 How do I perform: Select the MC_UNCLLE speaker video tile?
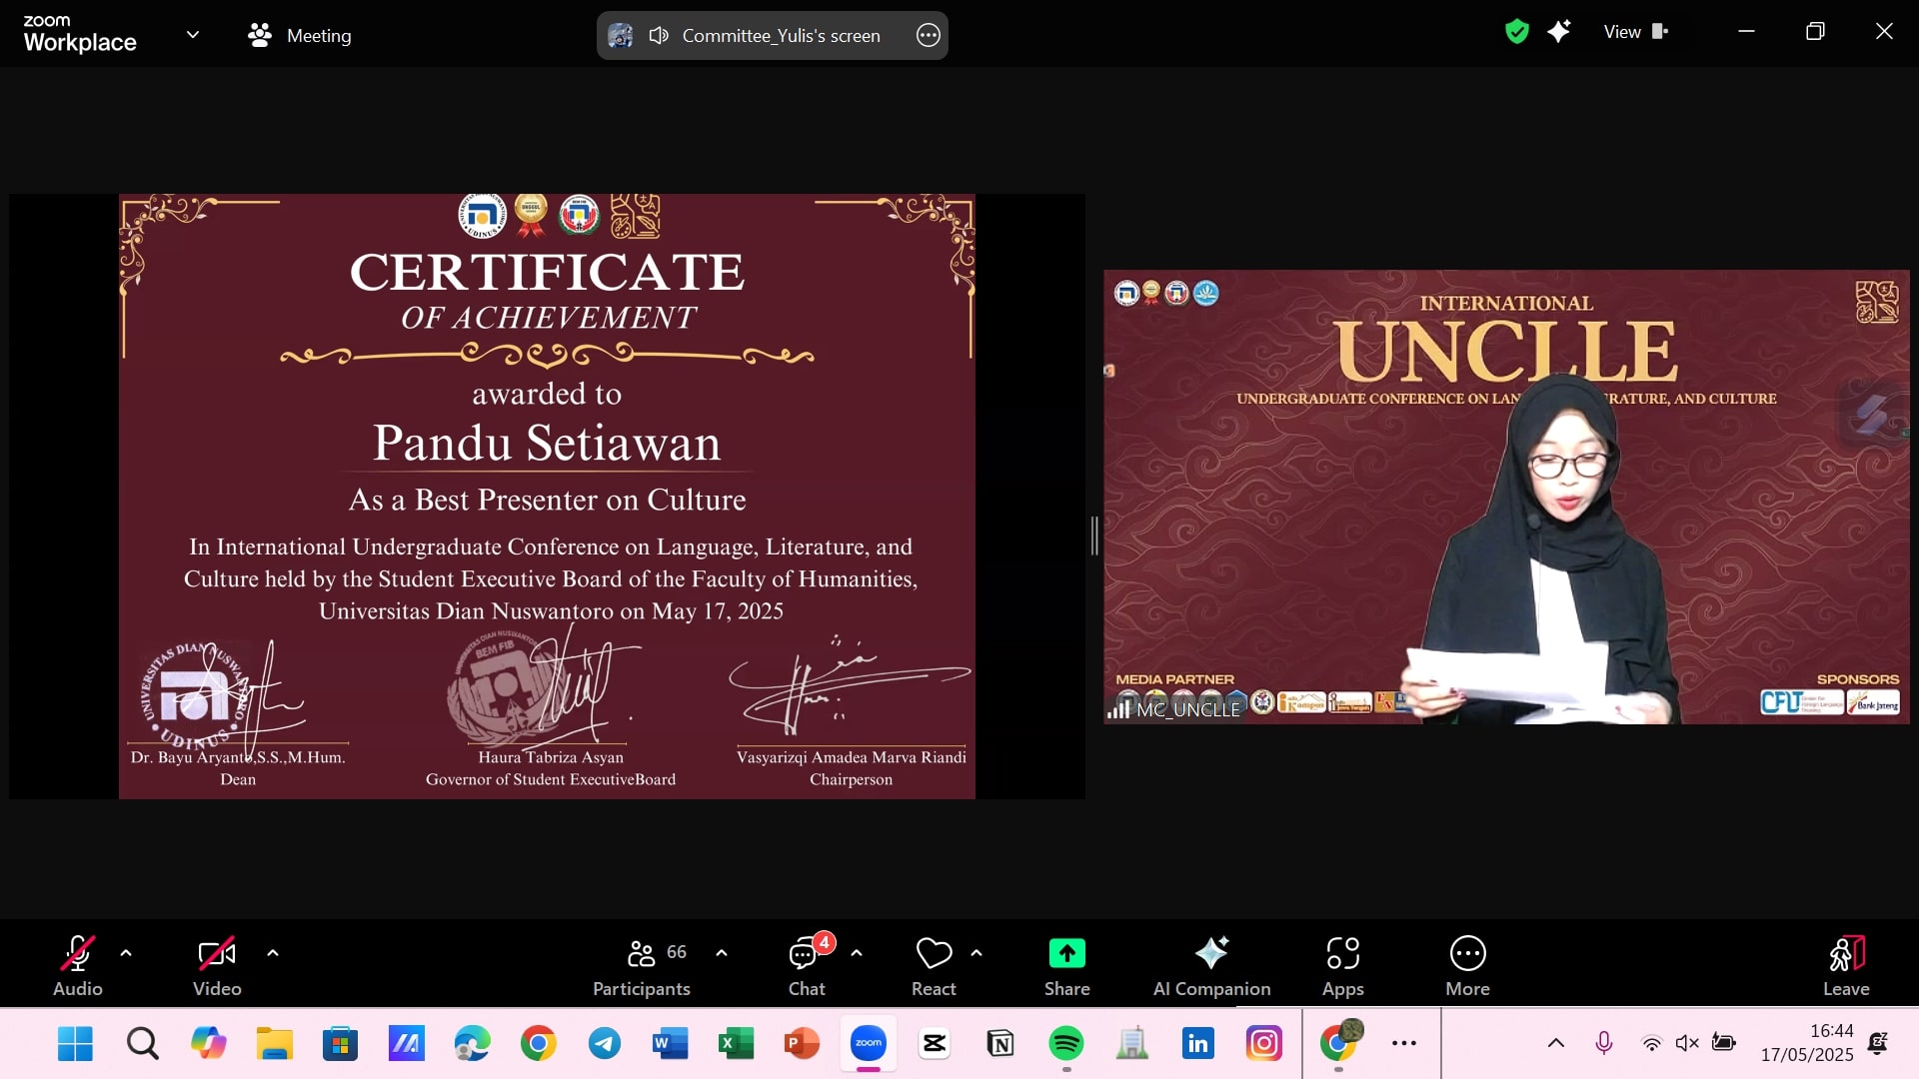tap(1506, 497)
